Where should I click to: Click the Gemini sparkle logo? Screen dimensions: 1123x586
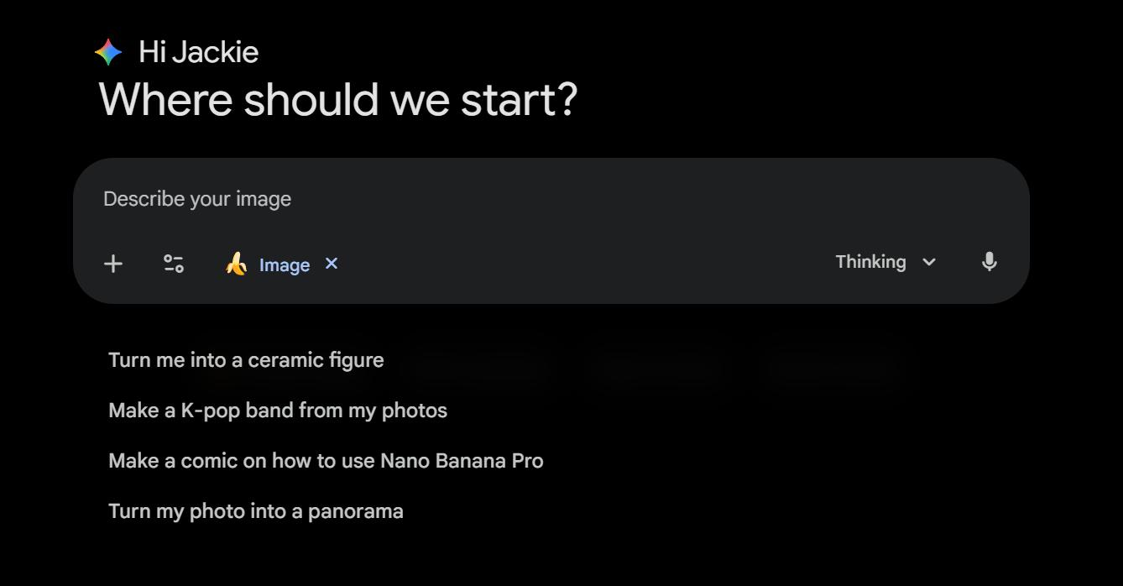point(108,52)
